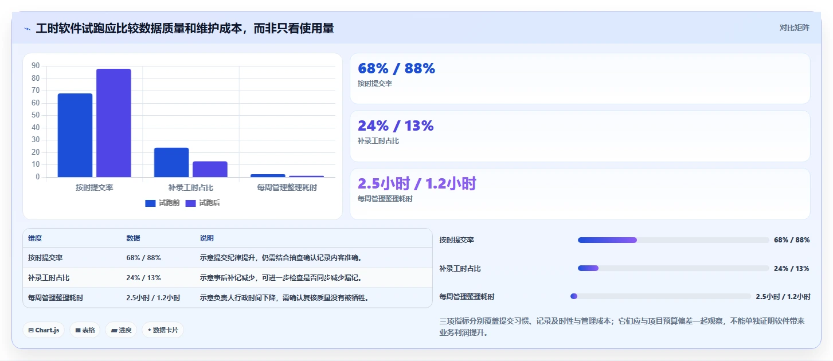Click the 2.5小时 / 1.2小时 table data cell
This screenshot has height=361, width=833.
click(153, 298)
